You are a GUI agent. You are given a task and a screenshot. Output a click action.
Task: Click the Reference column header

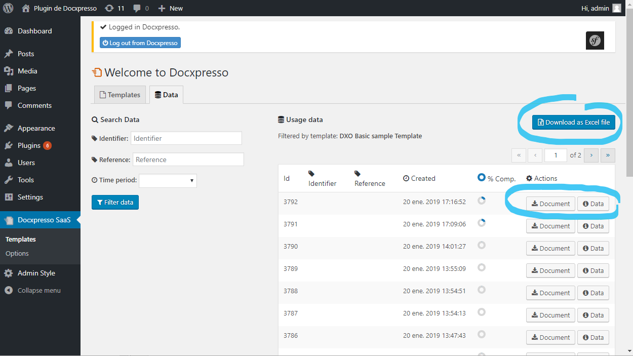point(370,179)
